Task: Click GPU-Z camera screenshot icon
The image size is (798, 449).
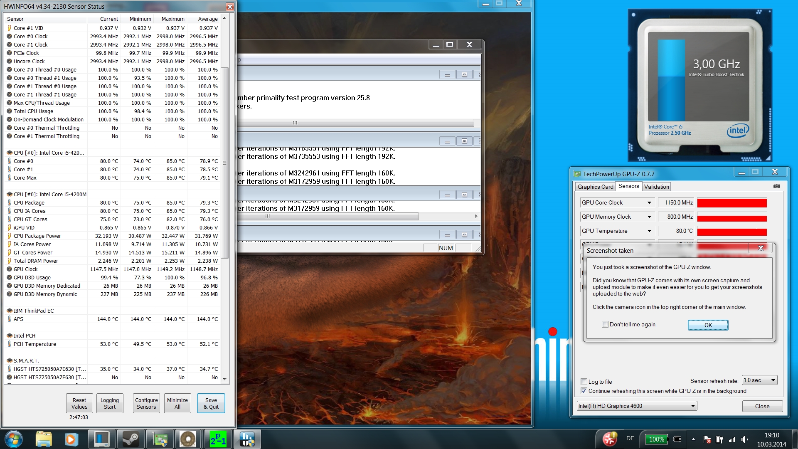Action: 776,186
